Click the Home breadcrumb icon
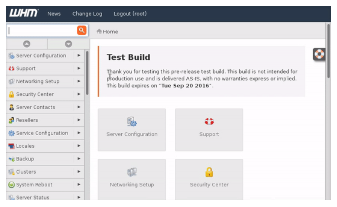Screen dimensions: 337x207 click(x=99, y=31)
